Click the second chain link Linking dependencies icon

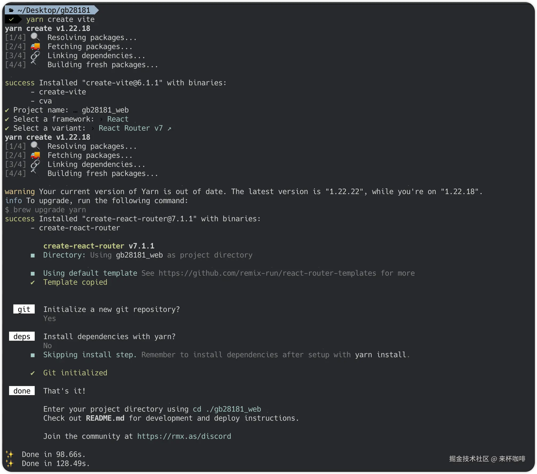point(35,164)
